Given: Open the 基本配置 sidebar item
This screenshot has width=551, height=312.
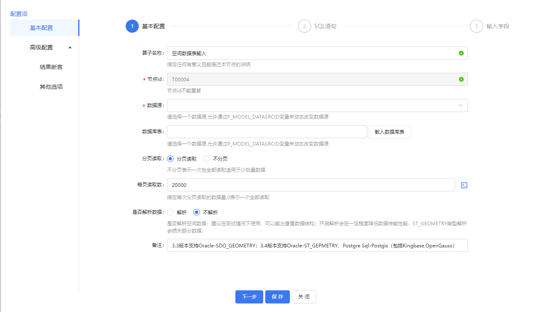Looking at the screenshot, I should pos(41,28).
